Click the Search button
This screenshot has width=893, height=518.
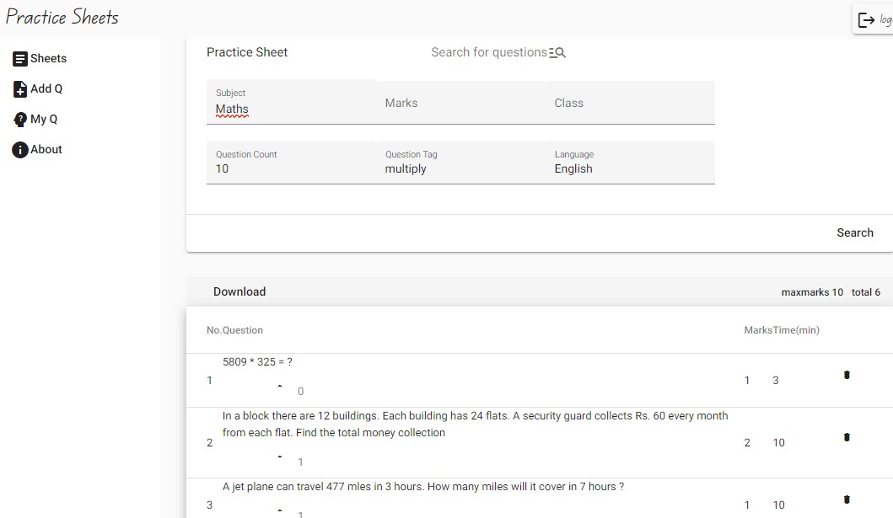point(855,232)
